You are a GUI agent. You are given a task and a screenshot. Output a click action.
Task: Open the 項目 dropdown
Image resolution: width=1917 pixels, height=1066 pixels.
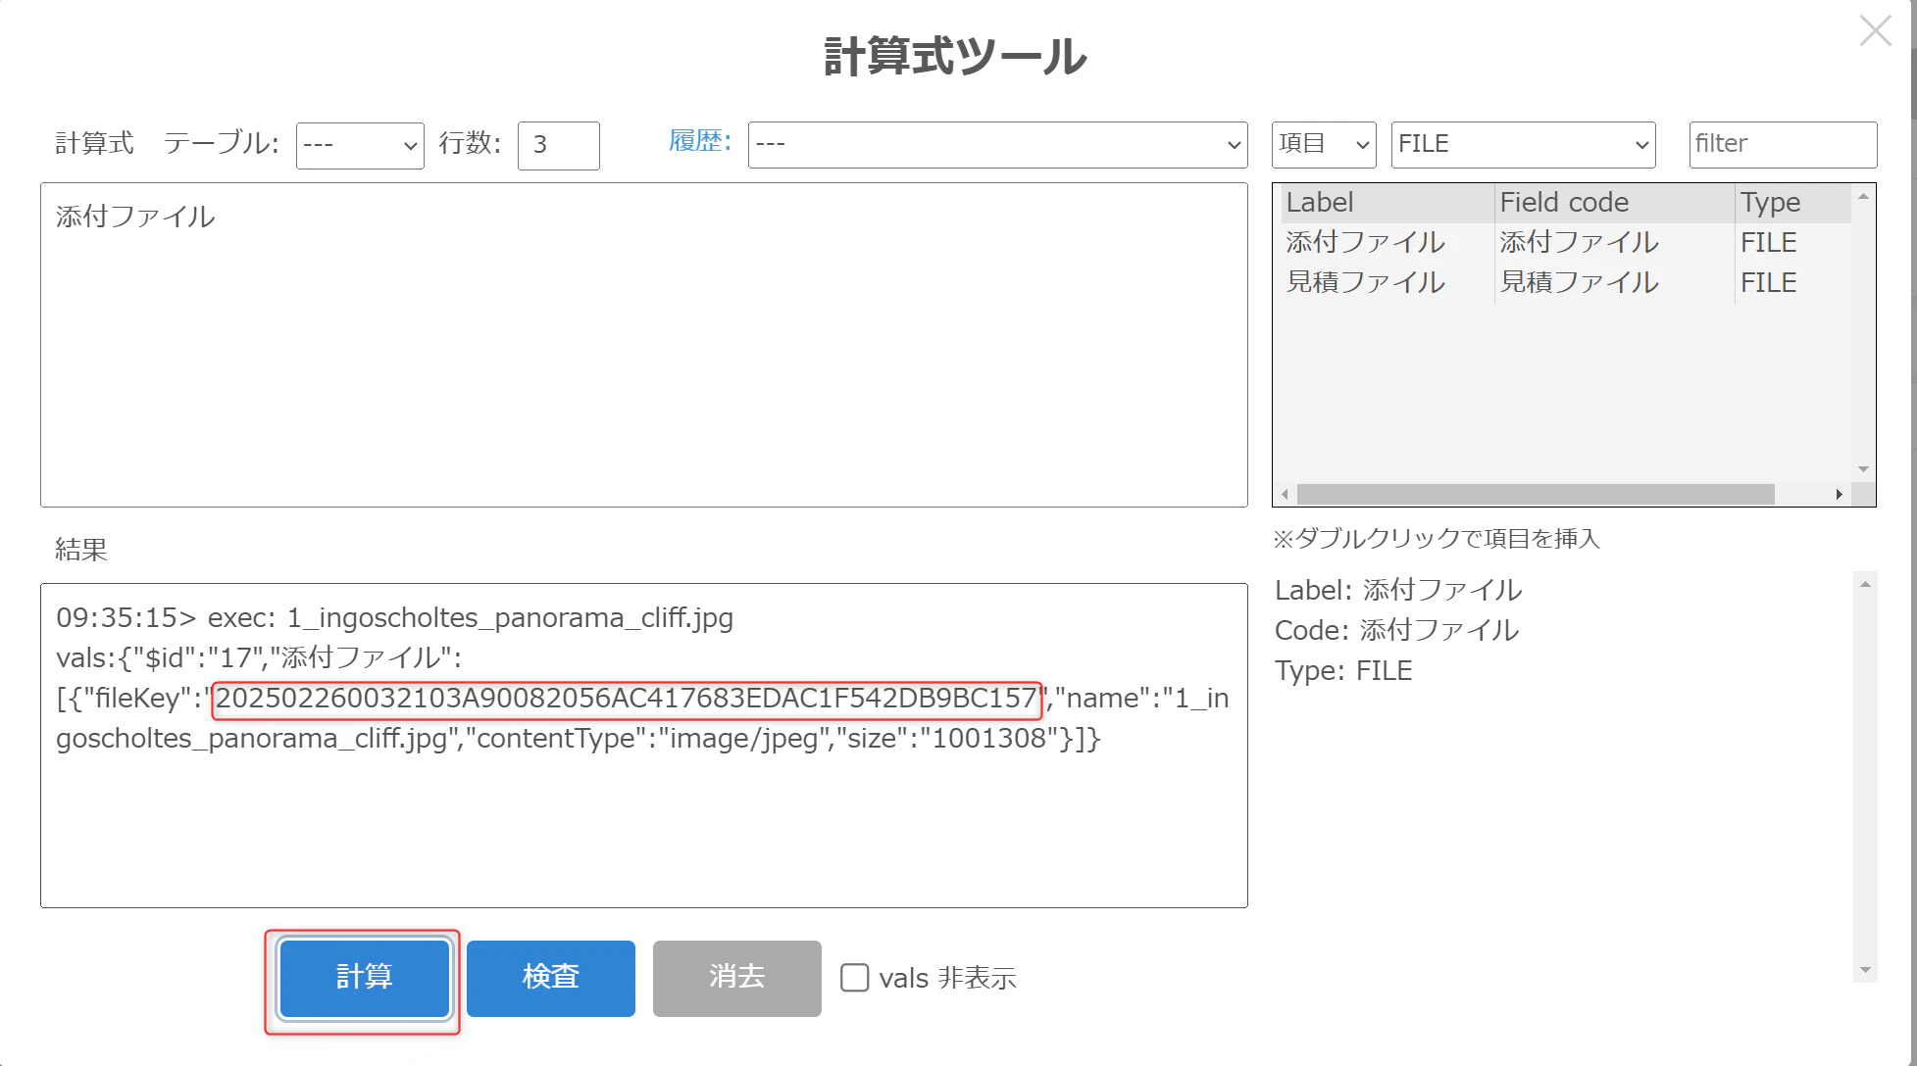click(1324, 145)
